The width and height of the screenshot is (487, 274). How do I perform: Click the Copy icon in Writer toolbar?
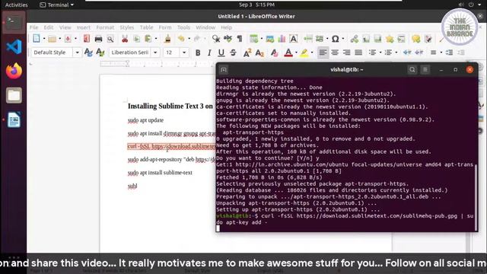137,39
